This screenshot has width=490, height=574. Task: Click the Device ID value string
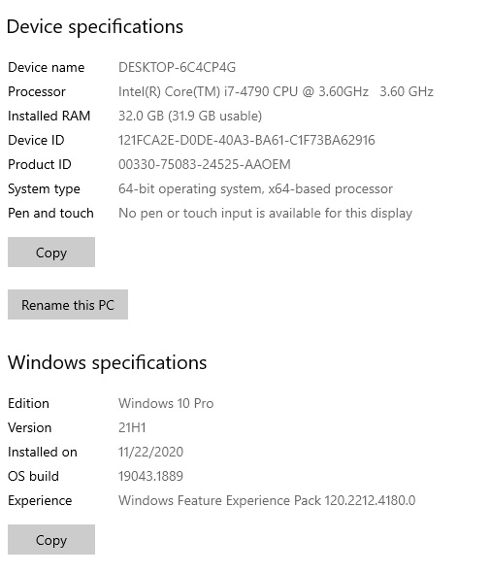point(246,140)
